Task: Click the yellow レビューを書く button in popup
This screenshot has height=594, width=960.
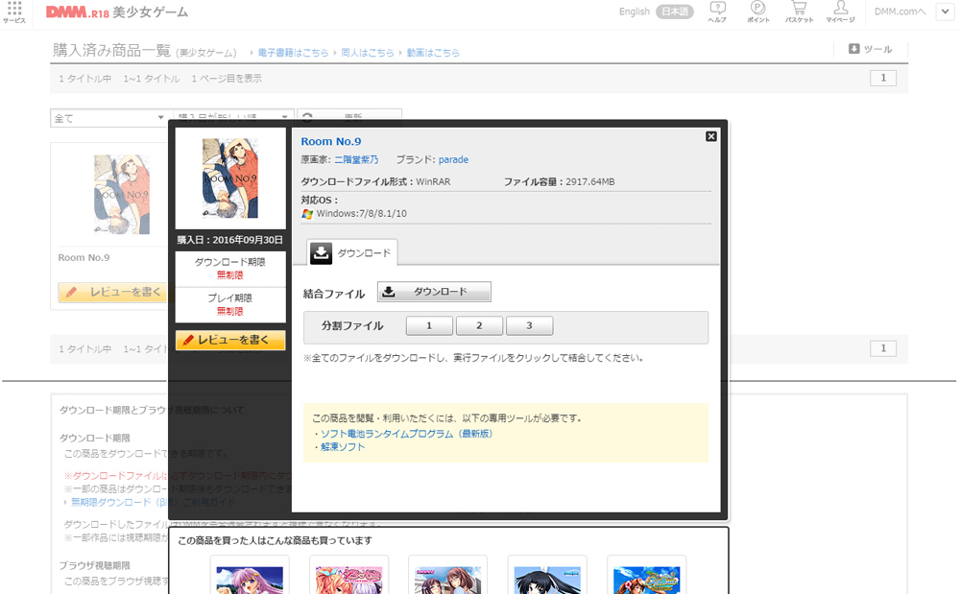Action: 230,340
